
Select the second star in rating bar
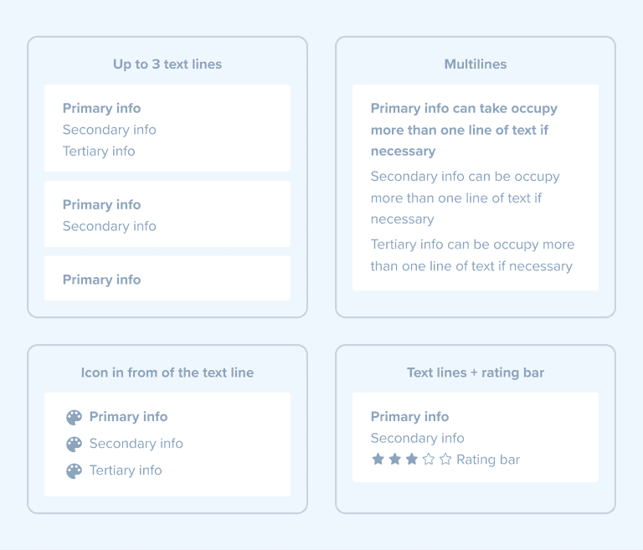click(x=394, y=459)
